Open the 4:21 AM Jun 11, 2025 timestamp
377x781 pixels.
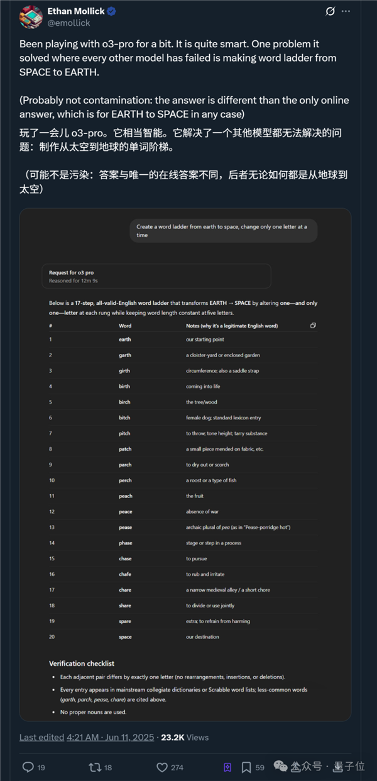click(111, 737)
